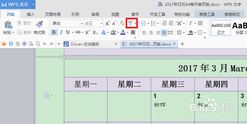Add a new document tab

tap(182, 44)
